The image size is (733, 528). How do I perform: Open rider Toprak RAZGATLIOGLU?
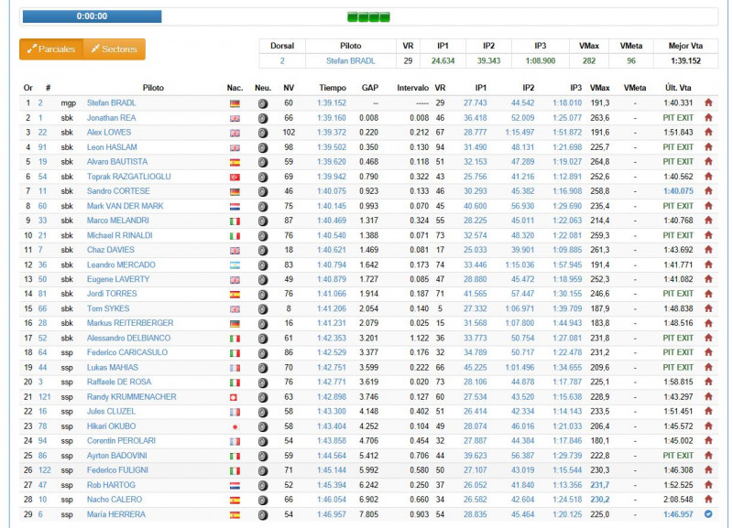tap(128, 177)
